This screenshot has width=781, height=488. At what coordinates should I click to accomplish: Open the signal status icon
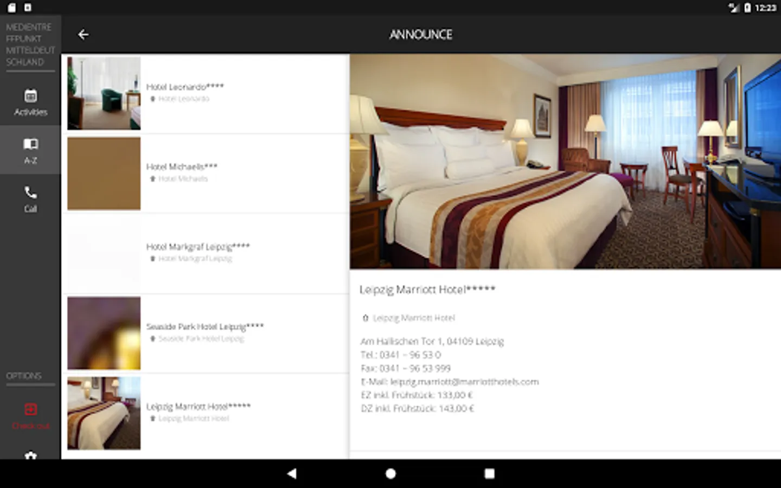click(x=733, y=8)
